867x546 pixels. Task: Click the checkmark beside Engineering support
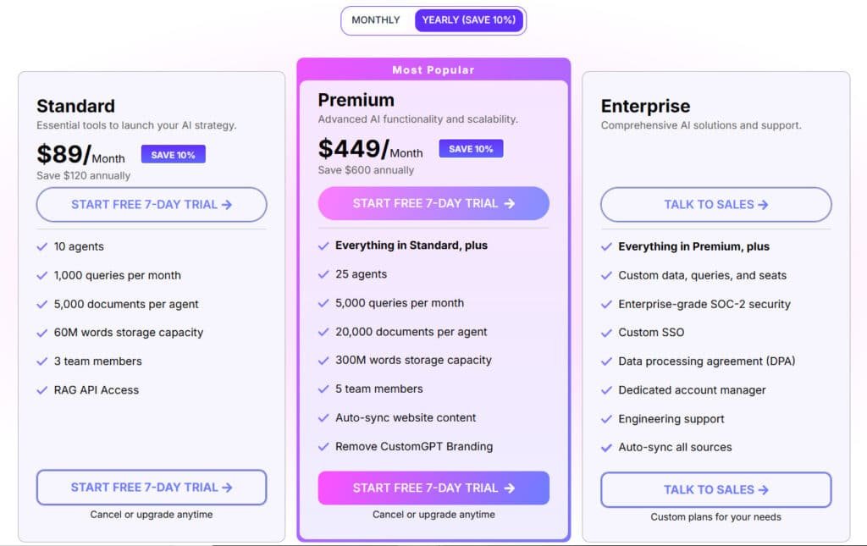[606, 419]
